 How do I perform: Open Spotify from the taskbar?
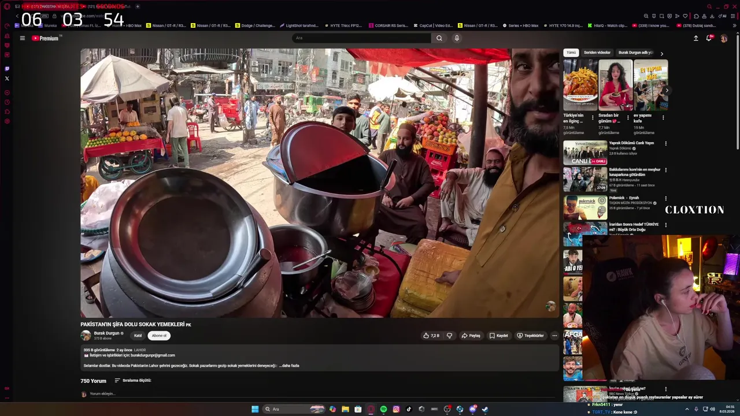[x=383, y=409]
